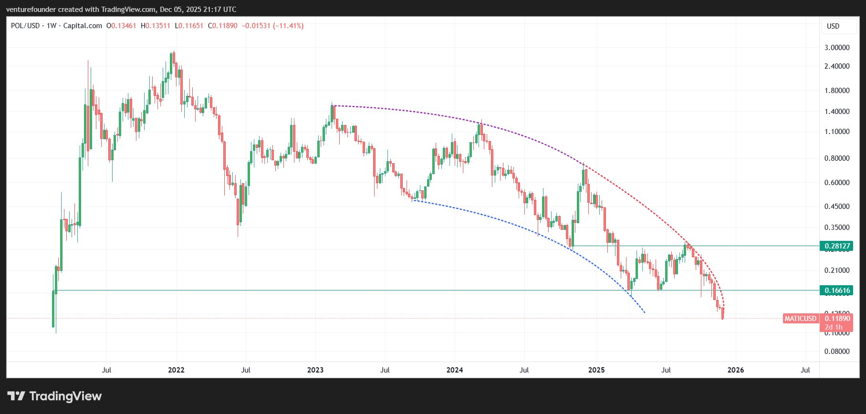Click the 0.60000 price axis label
The height and width of the screenshot is (414, 866).
[837, 183]
